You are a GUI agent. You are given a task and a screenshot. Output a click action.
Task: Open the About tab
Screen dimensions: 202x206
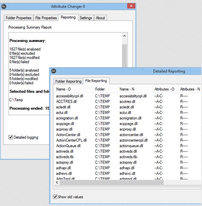100,18
